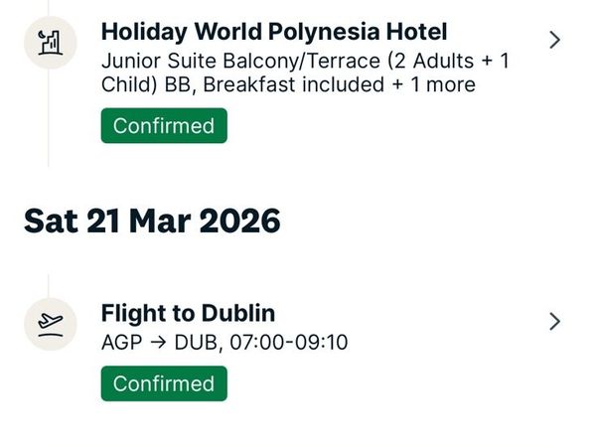
Task: Tap the '2 Adults + 1' occupancy text
Action: coord(447,61)
